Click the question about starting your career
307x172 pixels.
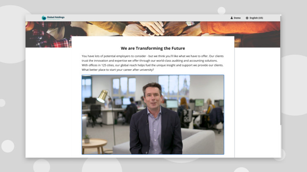[x=118, y=70]
